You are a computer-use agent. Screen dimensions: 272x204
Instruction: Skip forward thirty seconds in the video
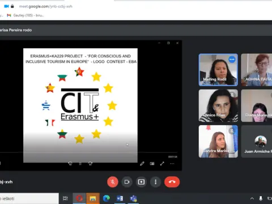[90, 164]
